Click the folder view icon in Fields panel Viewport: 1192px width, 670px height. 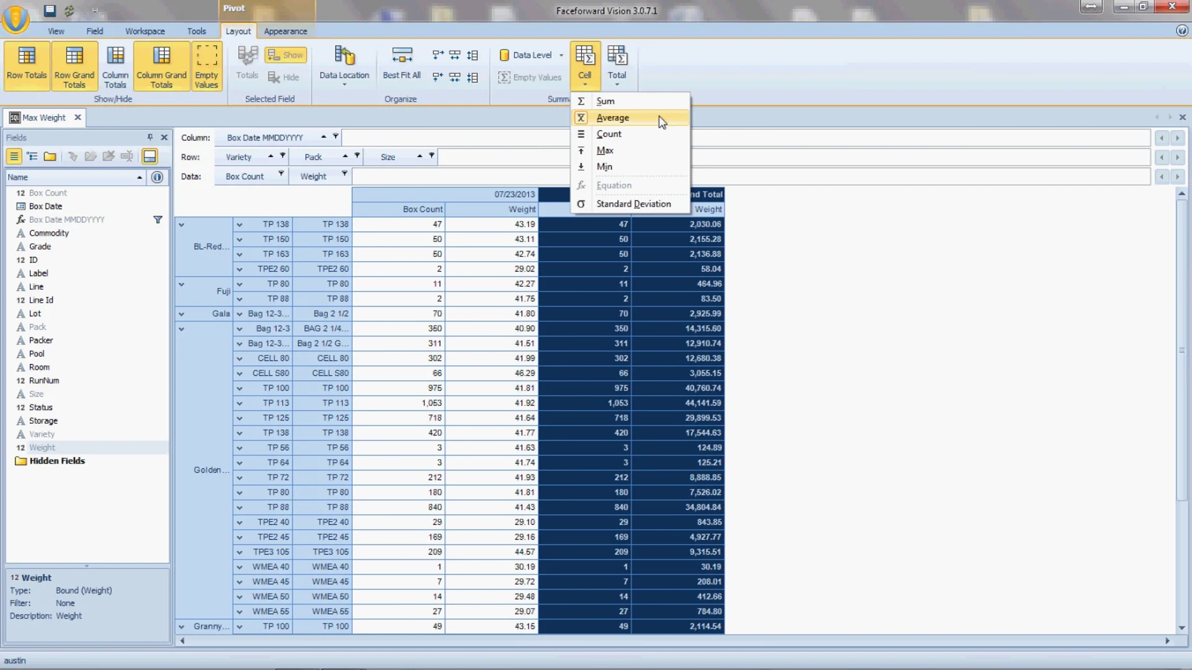(x=50, y=156)
